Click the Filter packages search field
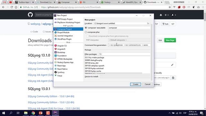206x116 pixels. click(125, 54)
